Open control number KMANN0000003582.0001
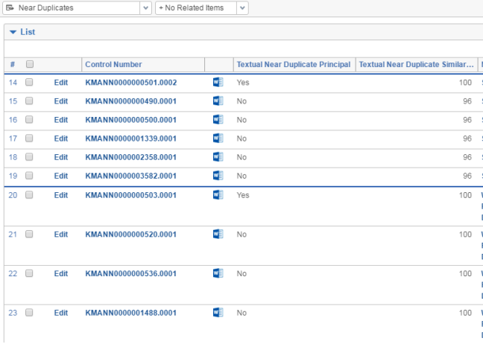Image resolution: width=483 pixels, height=347 pixels. [131, 176]
